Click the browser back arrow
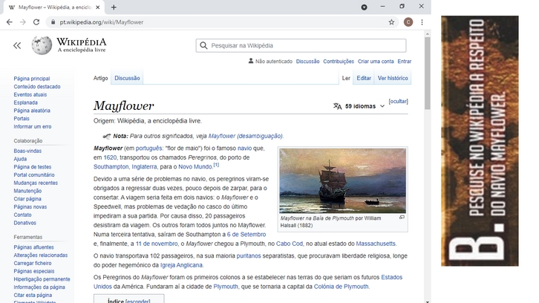The image size is (539, 303). 9,22
